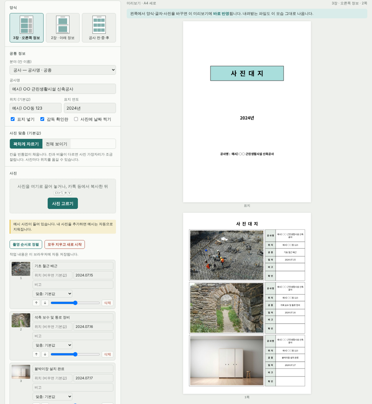The width and height of the screenshot is (372, 404).
Task: Click the 공사명 input field
Action: click(x=62, y=89)
